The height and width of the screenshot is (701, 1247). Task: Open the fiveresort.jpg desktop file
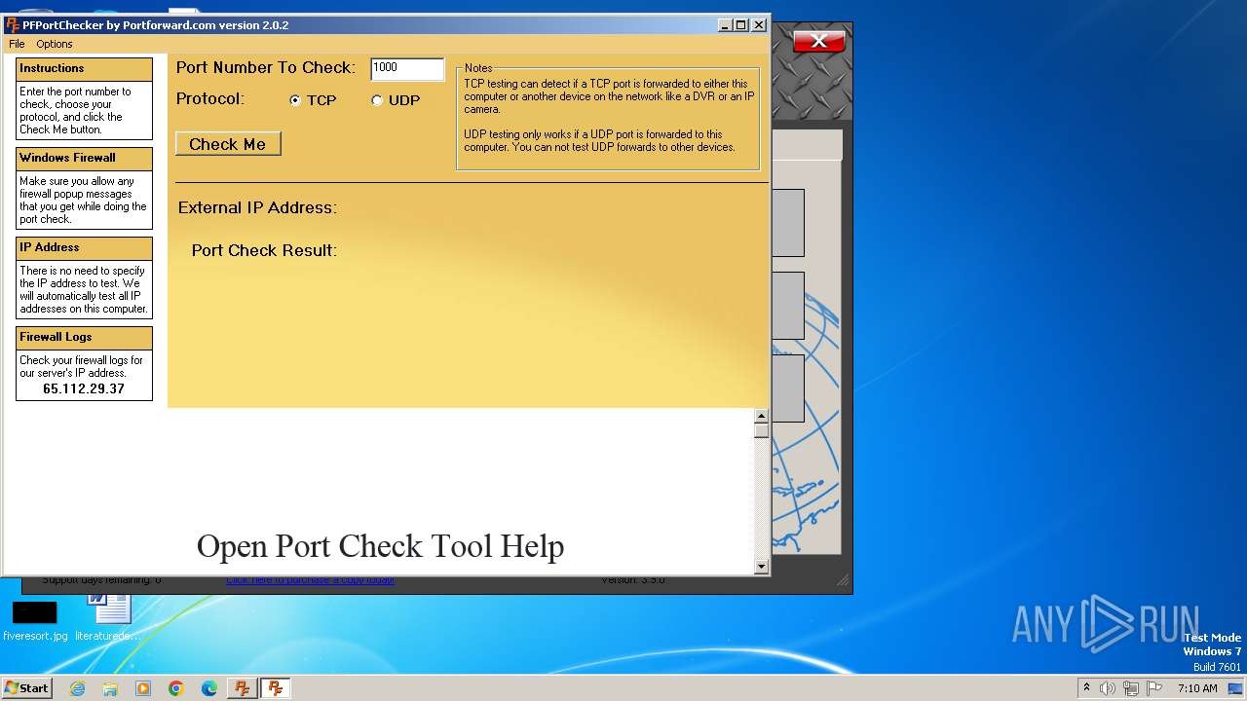coord(35,621)
